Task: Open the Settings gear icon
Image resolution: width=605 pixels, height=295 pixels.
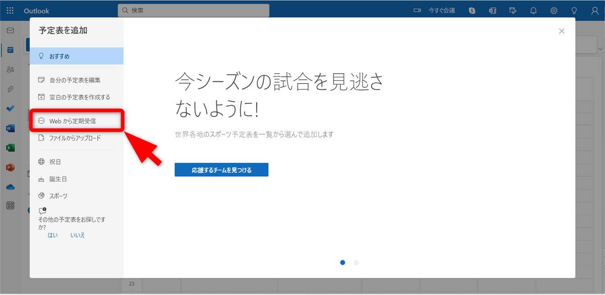Action: 554,10
